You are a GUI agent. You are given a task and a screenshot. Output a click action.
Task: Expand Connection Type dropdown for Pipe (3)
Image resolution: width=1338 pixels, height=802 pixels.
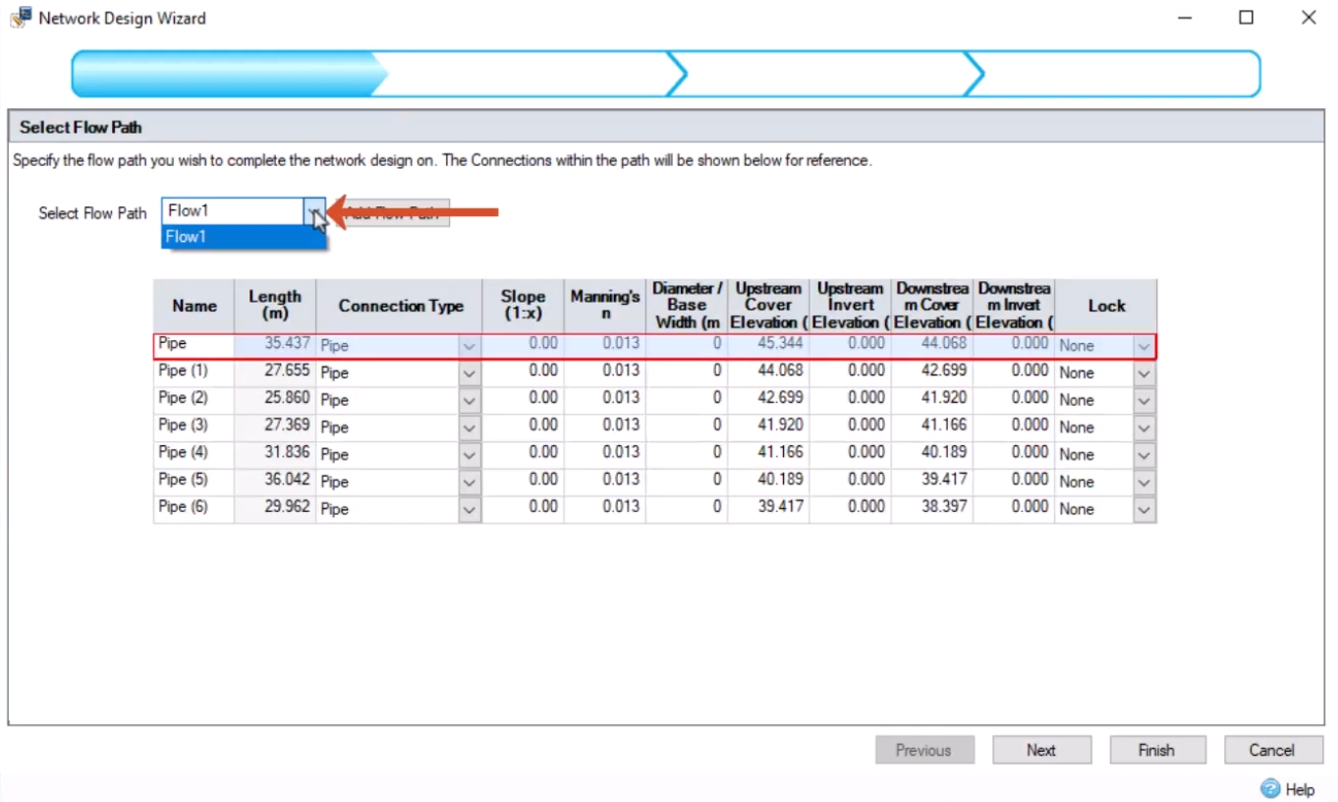coord(470,429)
